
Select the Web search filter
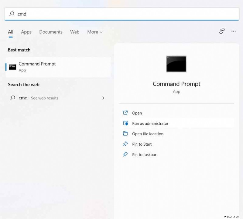(x=75, y=32)
